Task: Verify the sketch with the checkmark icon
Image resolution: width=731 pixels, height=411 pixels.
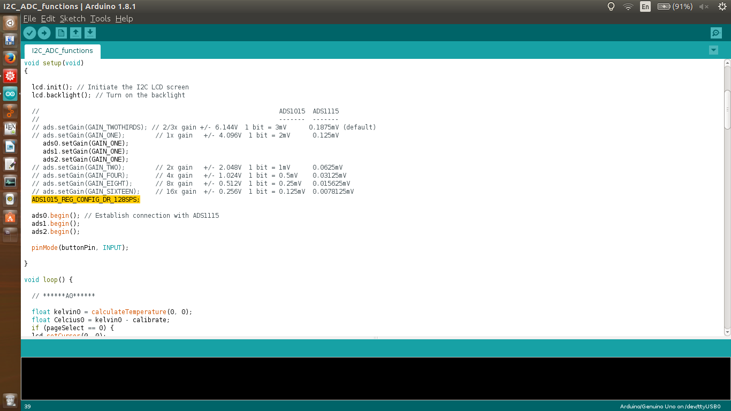Action: click(x=29, y=33)
